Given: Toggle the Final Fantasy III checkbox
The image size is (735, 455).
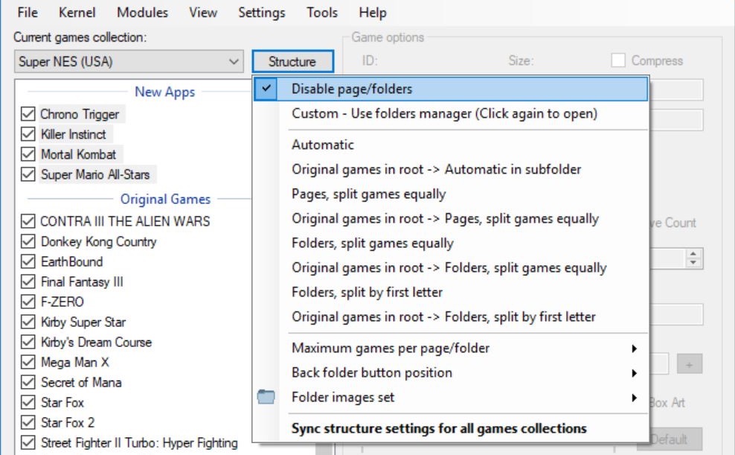Looking at the screenshot, I should tap(28, 281).
